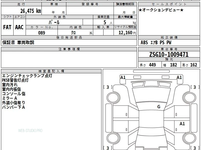Click the empty registration number field

click(90, 10)
